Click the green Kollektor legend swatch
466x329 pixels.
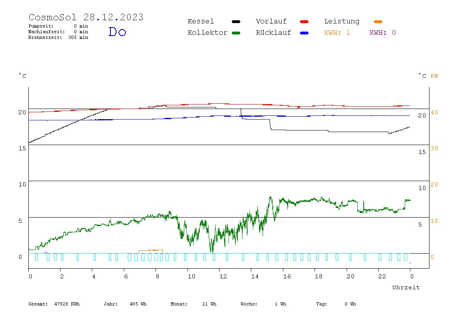coord(236,33)
